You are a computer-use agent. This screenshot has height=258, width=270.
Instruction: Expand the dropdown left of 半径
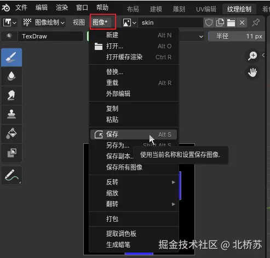point(201,36)
